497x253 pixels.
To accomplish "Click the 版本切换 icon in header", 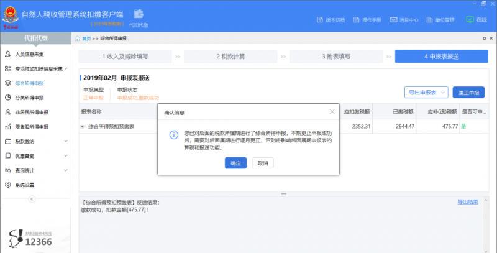I will click(318, 19).
